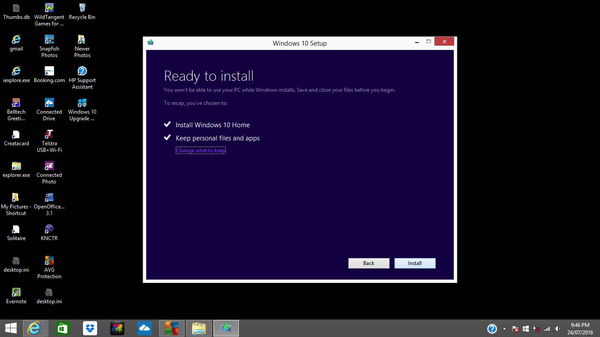Open the battery power tray icon
The height and width of the screenshot is (337, 600).
(536, 329)
